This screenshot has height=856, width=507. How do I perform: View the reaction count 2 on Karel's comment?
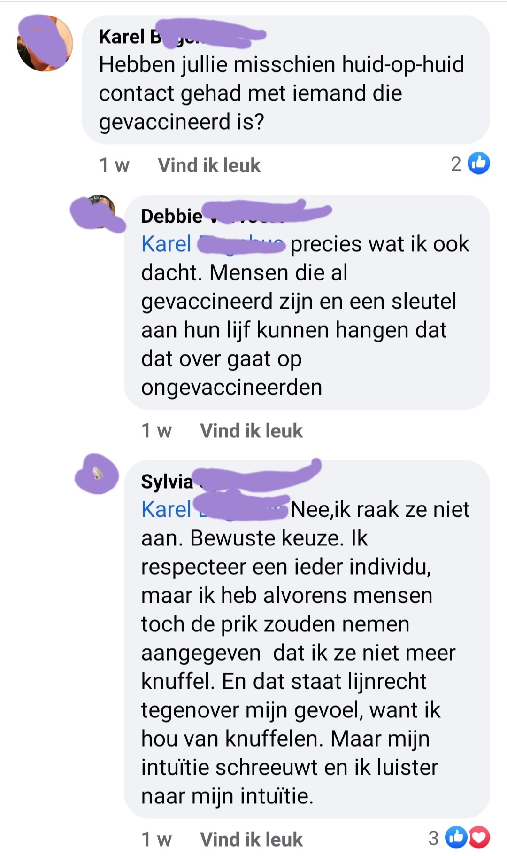coord(456,164)
